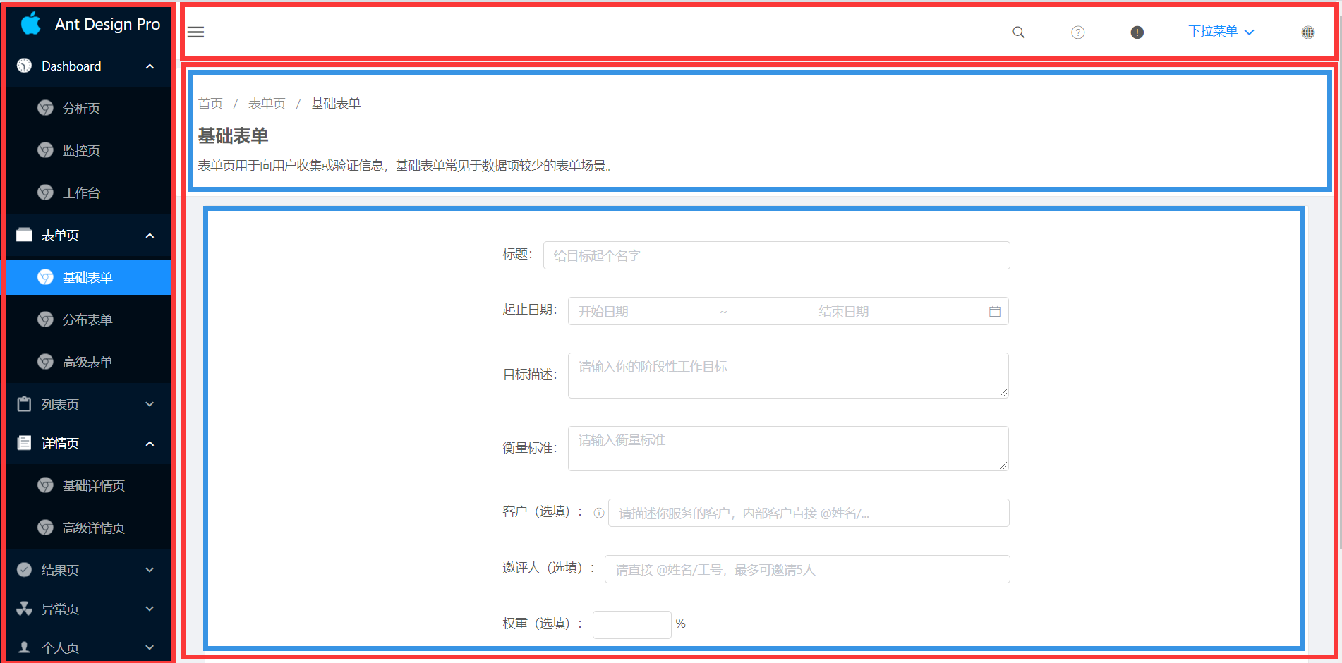Focus the 邀评人（选填）input field

click(x=807, y=569)
